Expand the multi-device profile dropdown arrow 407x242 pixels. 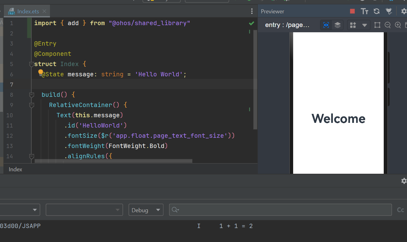(365, 25)
